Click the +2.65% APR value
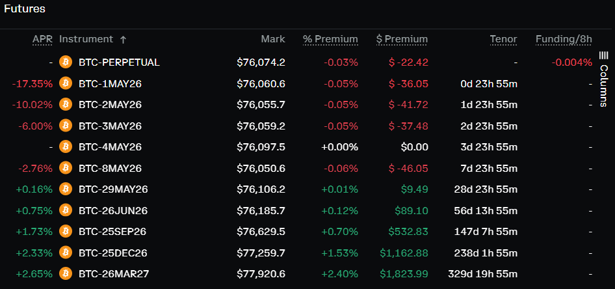Screen dimensions: 615x289 pos(34,273)
